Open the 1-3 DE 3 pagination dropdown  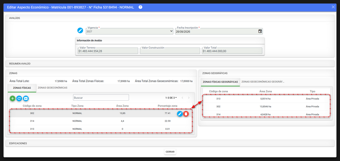pos(171,98)
